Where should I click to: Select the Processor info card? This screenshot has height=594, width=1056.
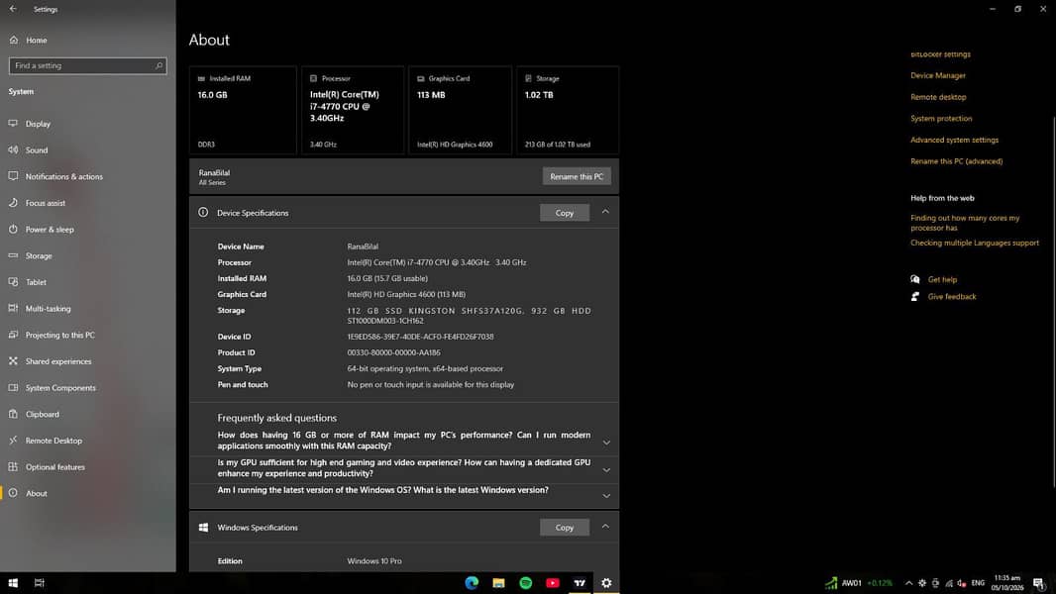click(353, 110)
